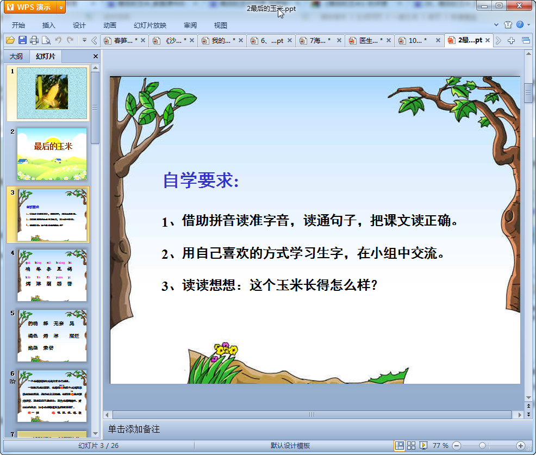536x455 pixels.
Task: Click the WPS 演示 application button
Action: (30, 7)
